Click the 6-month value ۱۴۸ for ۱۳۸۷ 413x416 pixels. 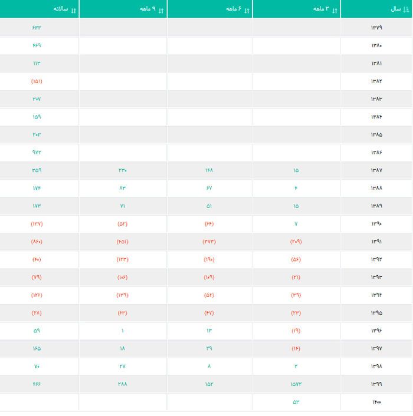(x=209, y=170)
